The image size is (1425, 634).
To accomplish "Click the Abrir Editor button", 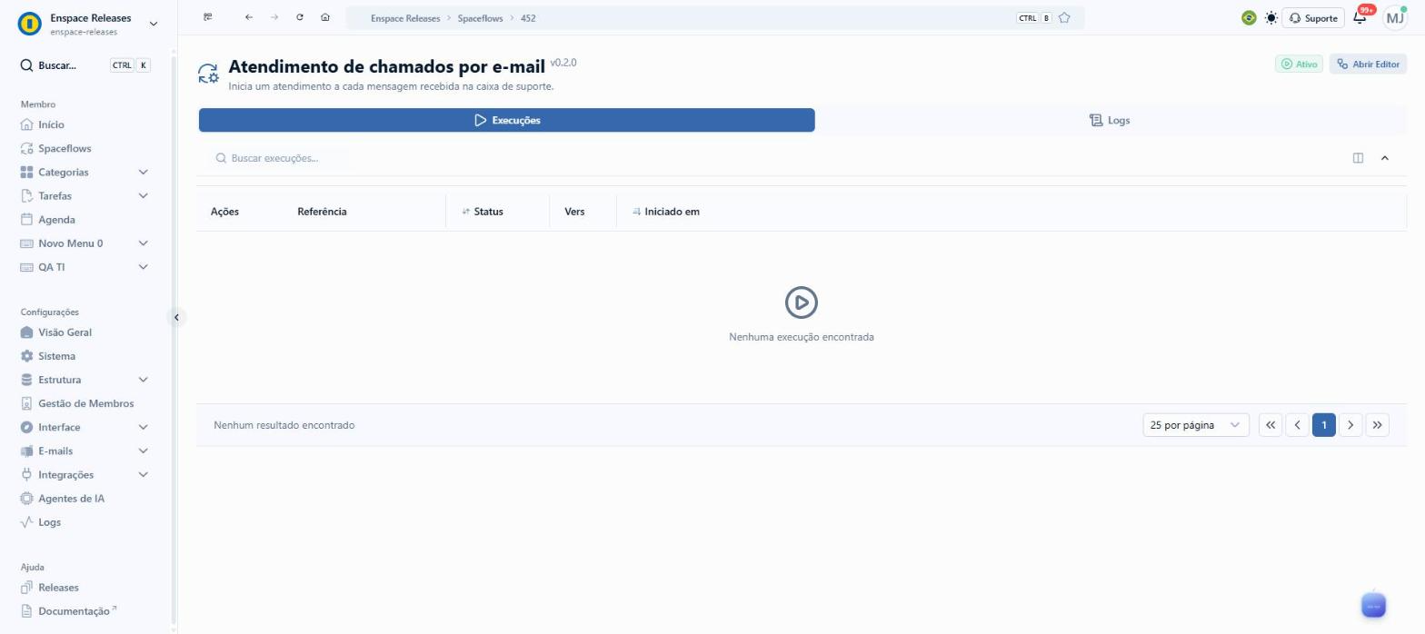I will (x=1368, y=64).
